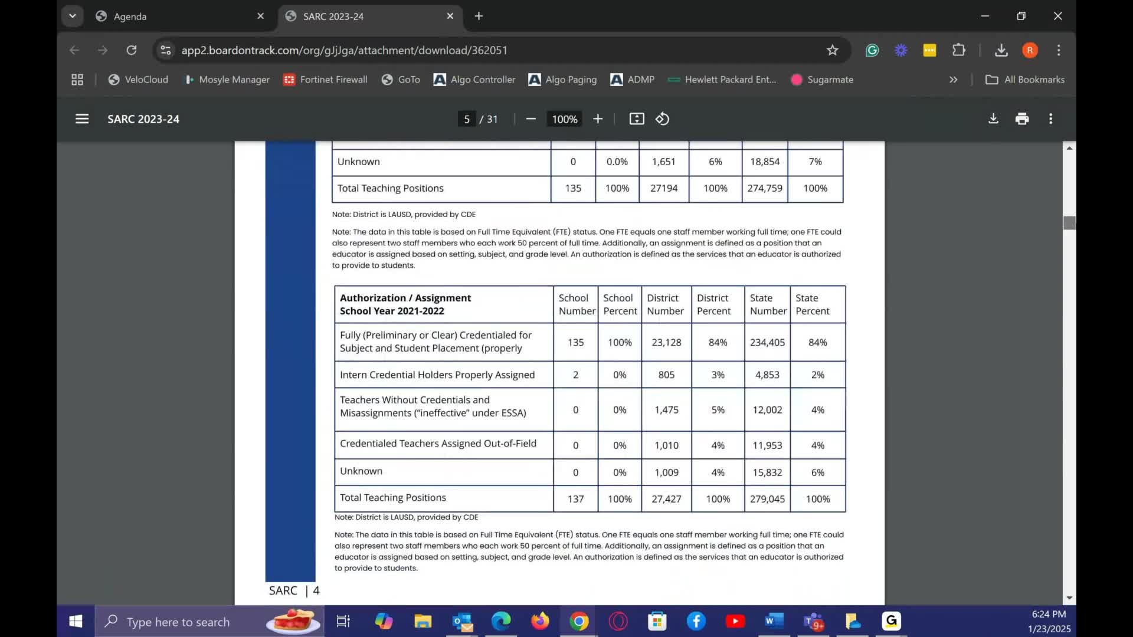Select the SARC 2023-24 tab
1133x637 pixels.
pos(370,16)
